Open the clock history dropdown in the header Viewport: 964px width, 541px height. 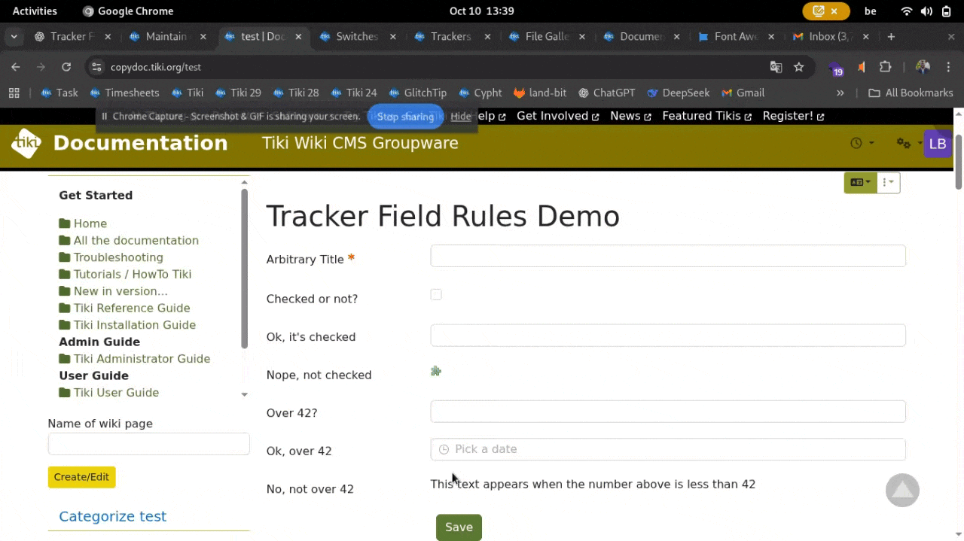click(x=862, y=143)
